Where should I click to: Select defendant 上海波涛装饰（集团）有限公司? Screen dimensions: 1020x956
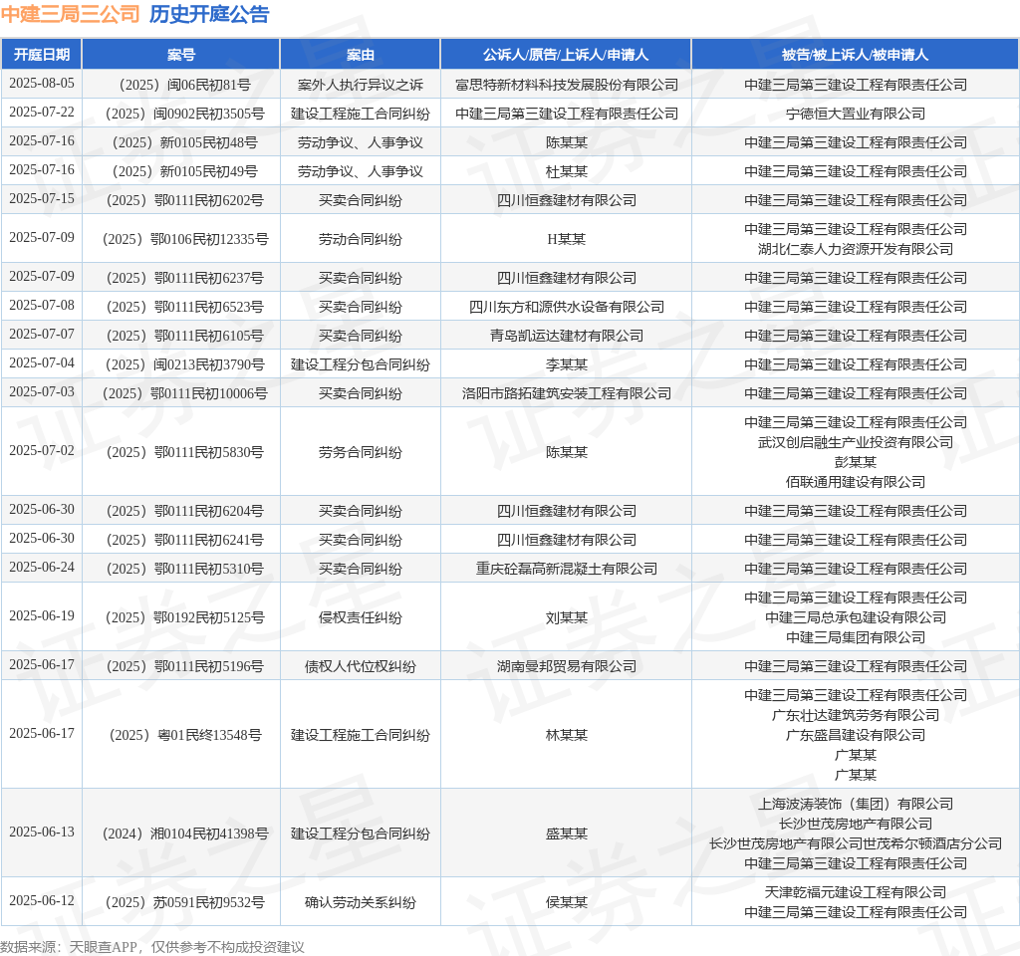pyautogui.click(x=855, y=804)
